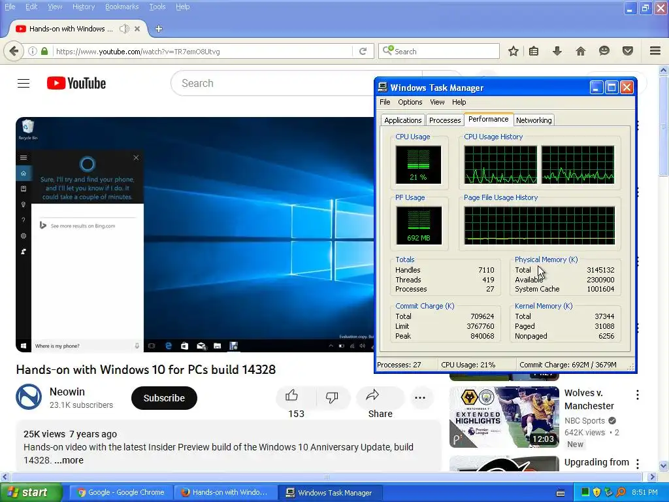Click the Firefox Hello chat smiley icon
669x502 pixels.
coord(604,51)
